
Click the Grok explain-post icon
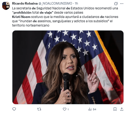[116, 4]
